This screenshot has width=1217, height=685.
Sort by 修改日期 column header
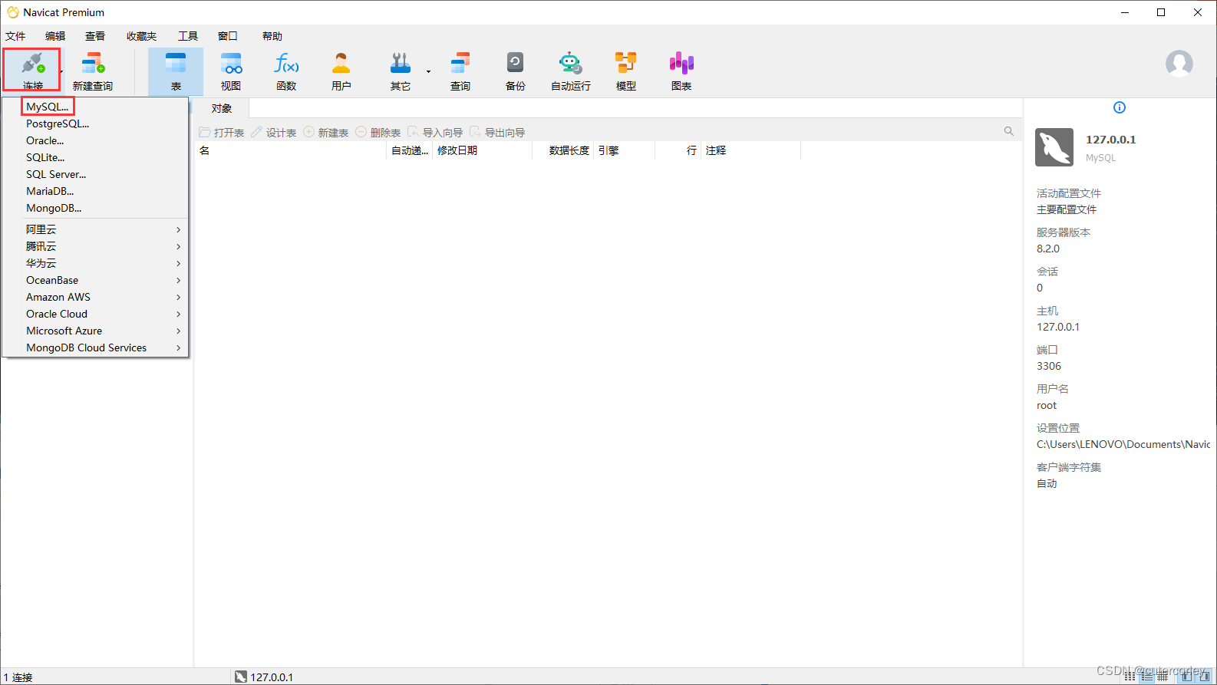coord(483,150)
